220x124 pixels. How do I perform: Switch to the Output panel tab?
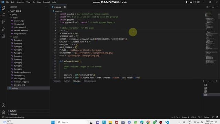pos(67,81)
